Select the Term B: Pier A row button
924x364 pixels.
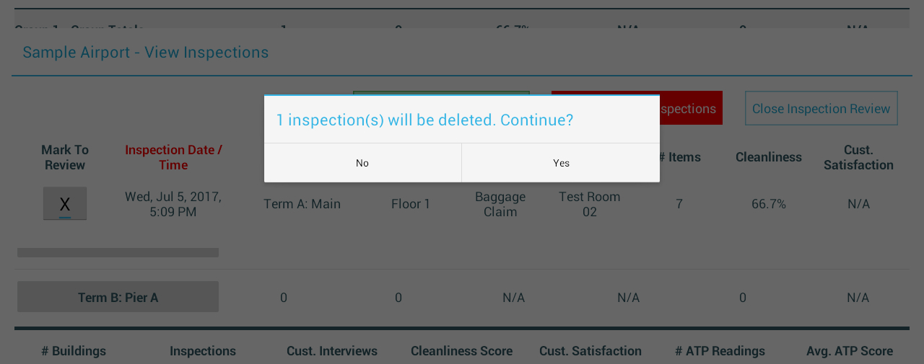[x=118, y=297]
